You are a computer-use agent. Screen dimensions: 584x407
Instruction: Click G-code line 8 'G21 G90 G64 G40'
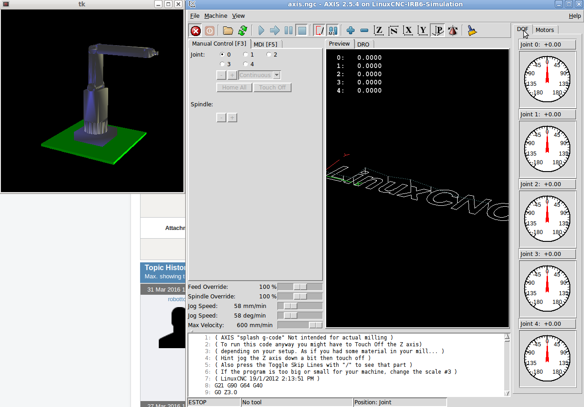coord(239,386)
